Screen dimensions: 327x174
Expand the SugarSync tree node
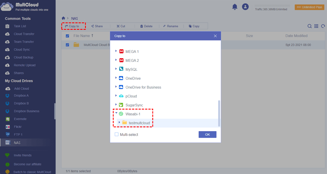116,105
